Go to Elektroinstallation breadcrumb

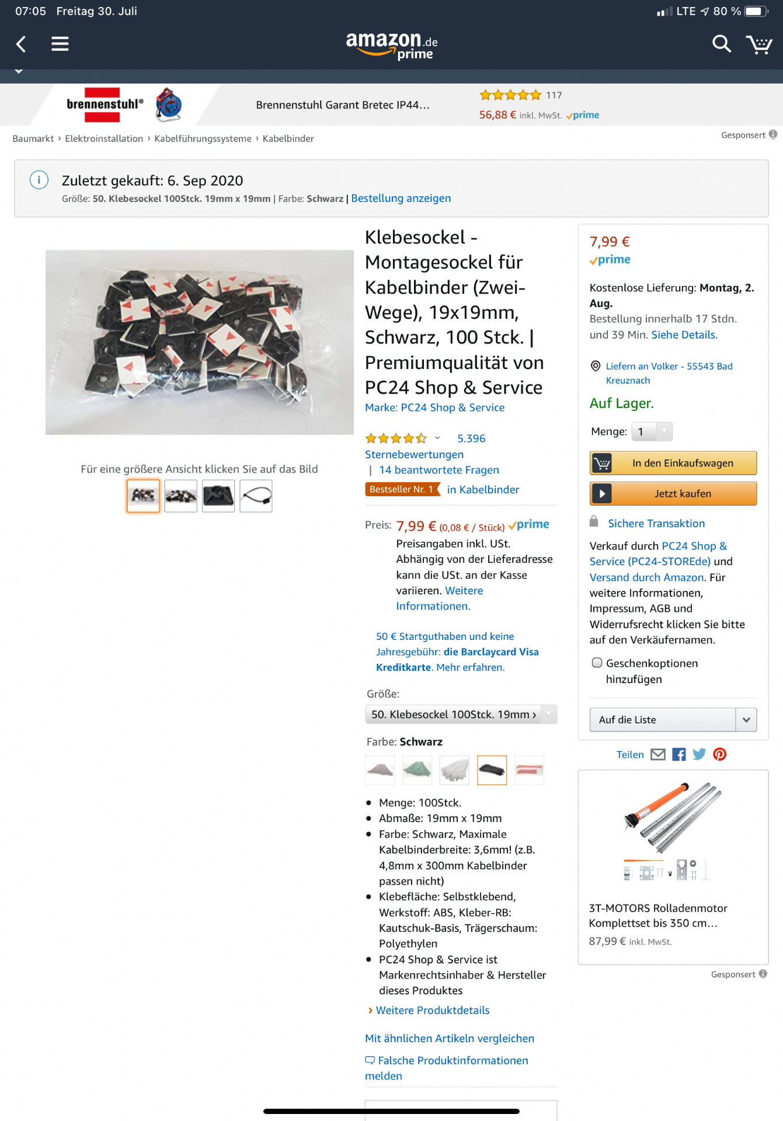(104, 138)
